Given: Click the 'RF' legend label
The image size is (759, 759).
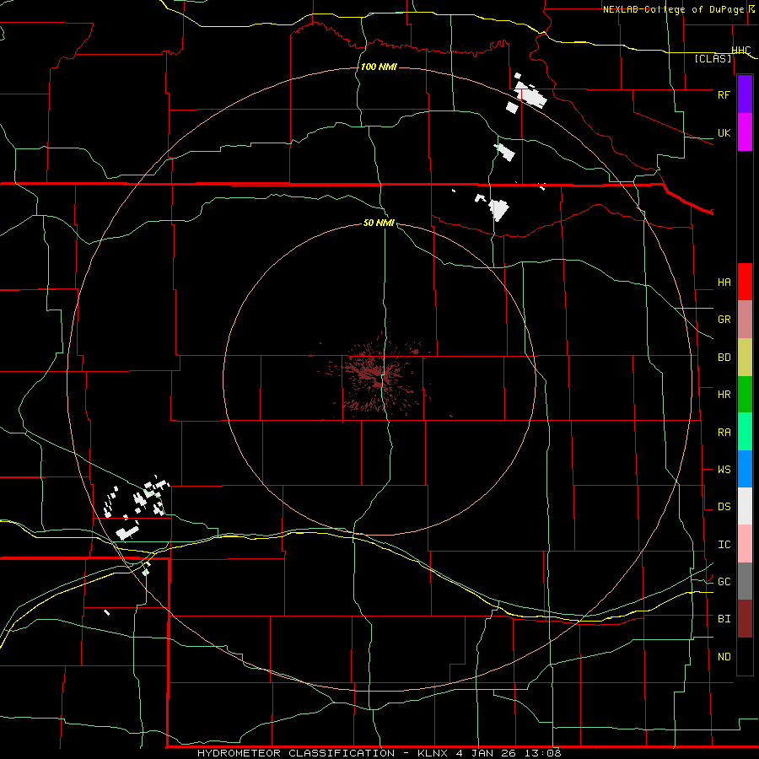Looking at the screenshot, I should coord(724,94).
